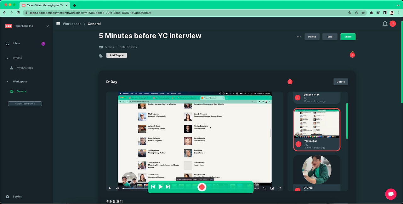Click the address bar URL
Image resolution: width=403 pixels, height=204 pixels.
tap(90, 13)
